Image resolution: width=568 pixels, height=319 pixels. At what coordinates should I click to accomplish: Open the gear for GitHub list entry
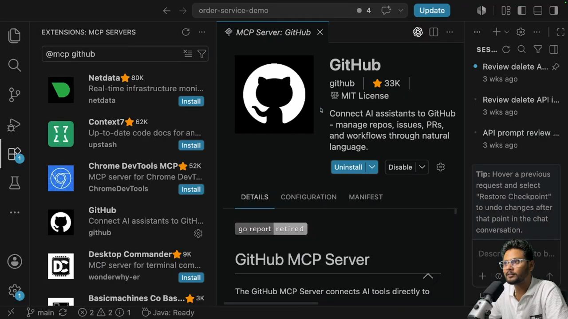[x=198, y=233]
